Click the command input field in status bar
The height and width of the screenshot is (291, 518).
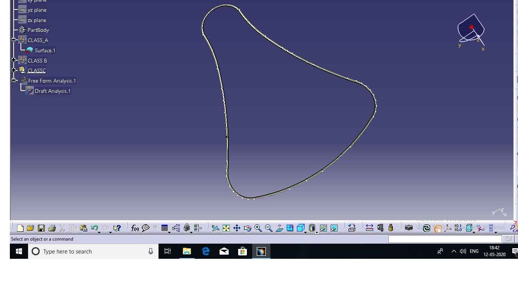(x=444, y=239)
